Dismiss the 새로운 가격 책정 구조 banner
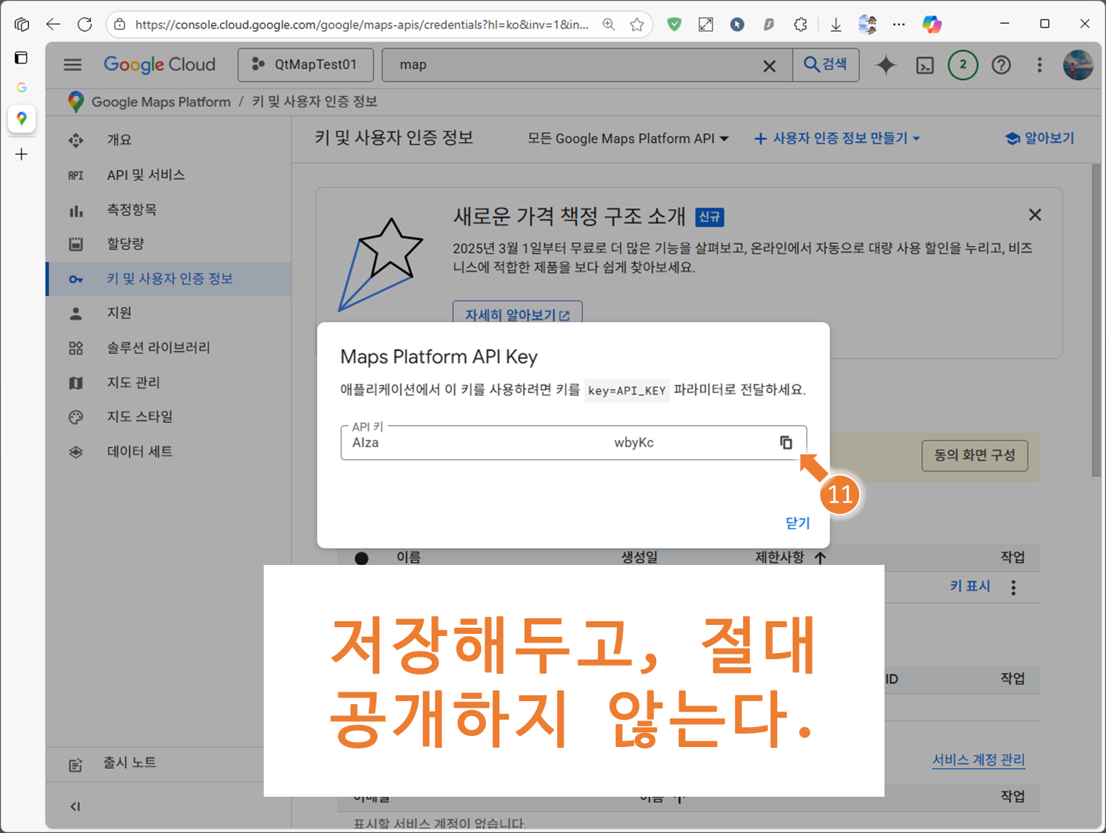 pos(1035,215)
